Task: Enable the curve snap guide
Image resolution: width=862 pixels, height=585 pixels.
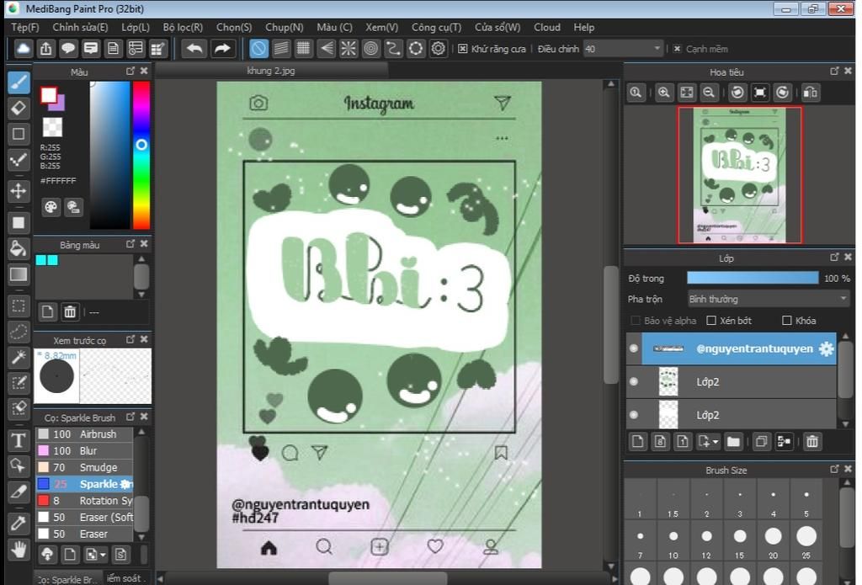Action: [393, 48]
